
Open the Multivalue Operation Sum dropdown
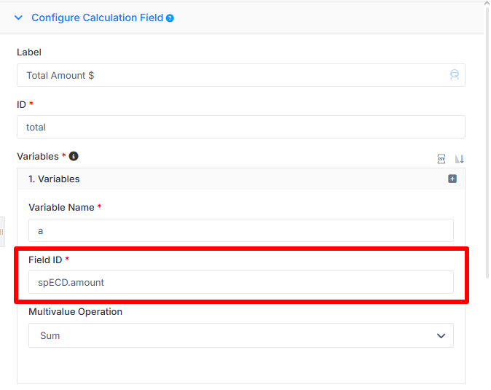click(x=241, y=335)
